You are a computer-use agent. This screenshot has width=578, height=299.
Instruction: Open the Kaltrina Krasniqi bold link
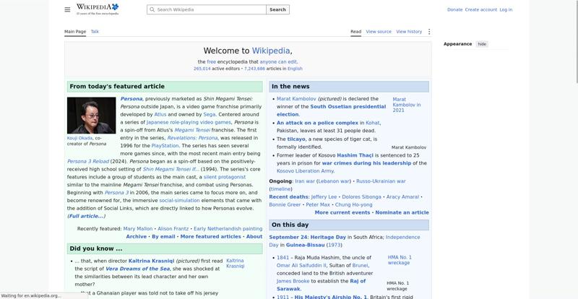point(151,261)
